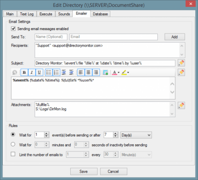
Task: Insert a bulleted list
Action: point(49,72)
